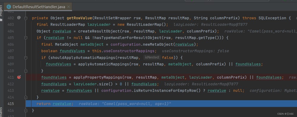Collapse the shouldApplyAutomaticMappings if block at line 408
Screen dimensions: 297x117
[x=26, y=58]
